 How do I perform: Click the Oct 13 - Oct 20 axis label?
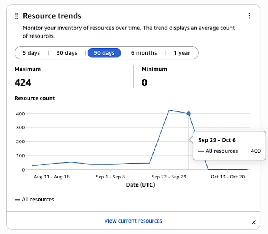pos(227,177)
